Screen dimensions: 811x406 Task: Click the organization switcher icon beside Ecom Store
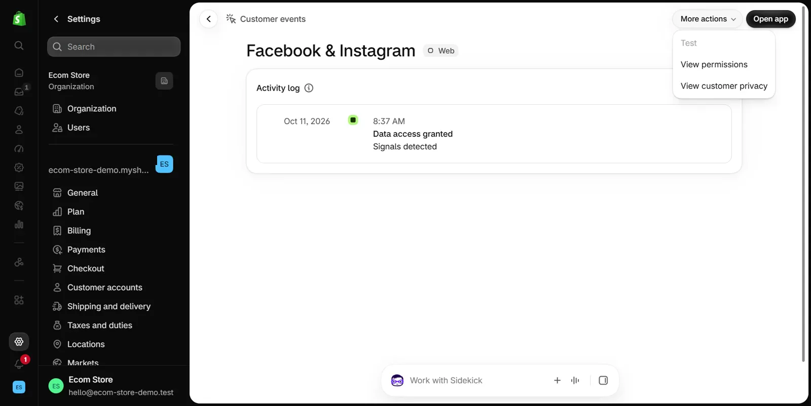pos(164,81)
